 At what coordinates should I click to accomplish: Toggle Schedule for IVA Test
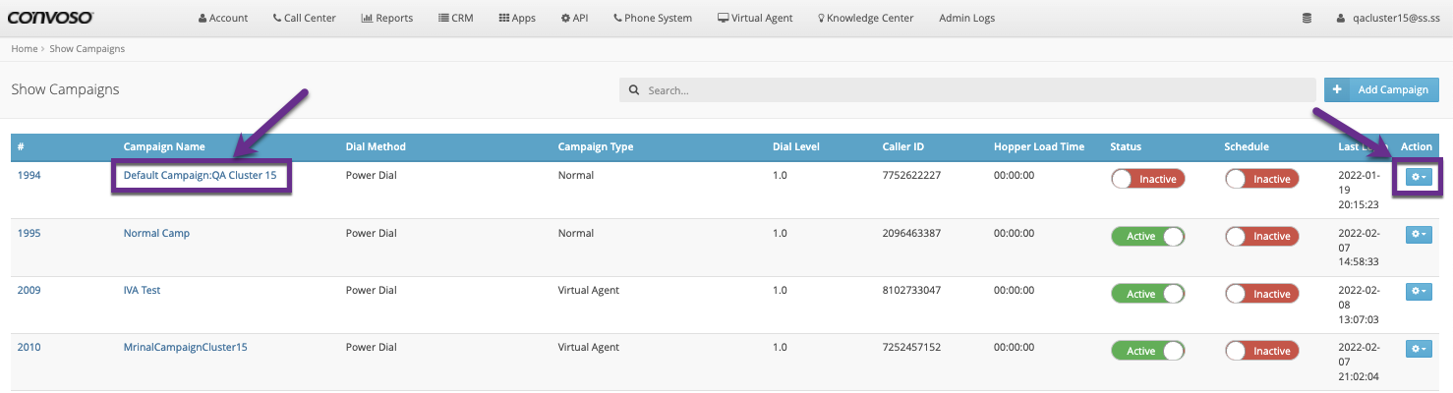[1261, 293]
